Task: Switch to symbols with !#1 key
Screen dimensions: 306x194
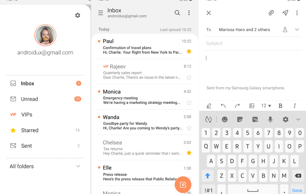Action: coord(208,189)
